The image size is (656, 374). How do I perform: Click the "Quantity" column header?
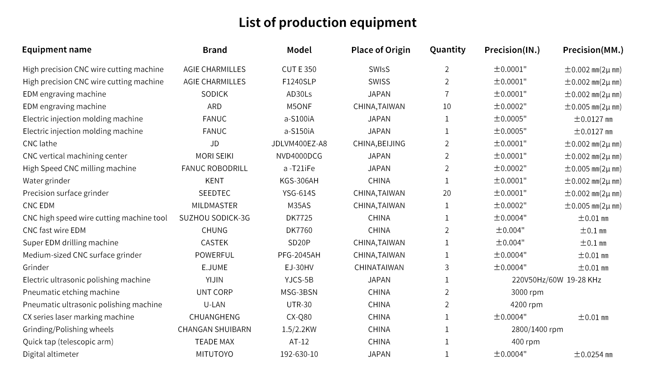coord(447,50)
